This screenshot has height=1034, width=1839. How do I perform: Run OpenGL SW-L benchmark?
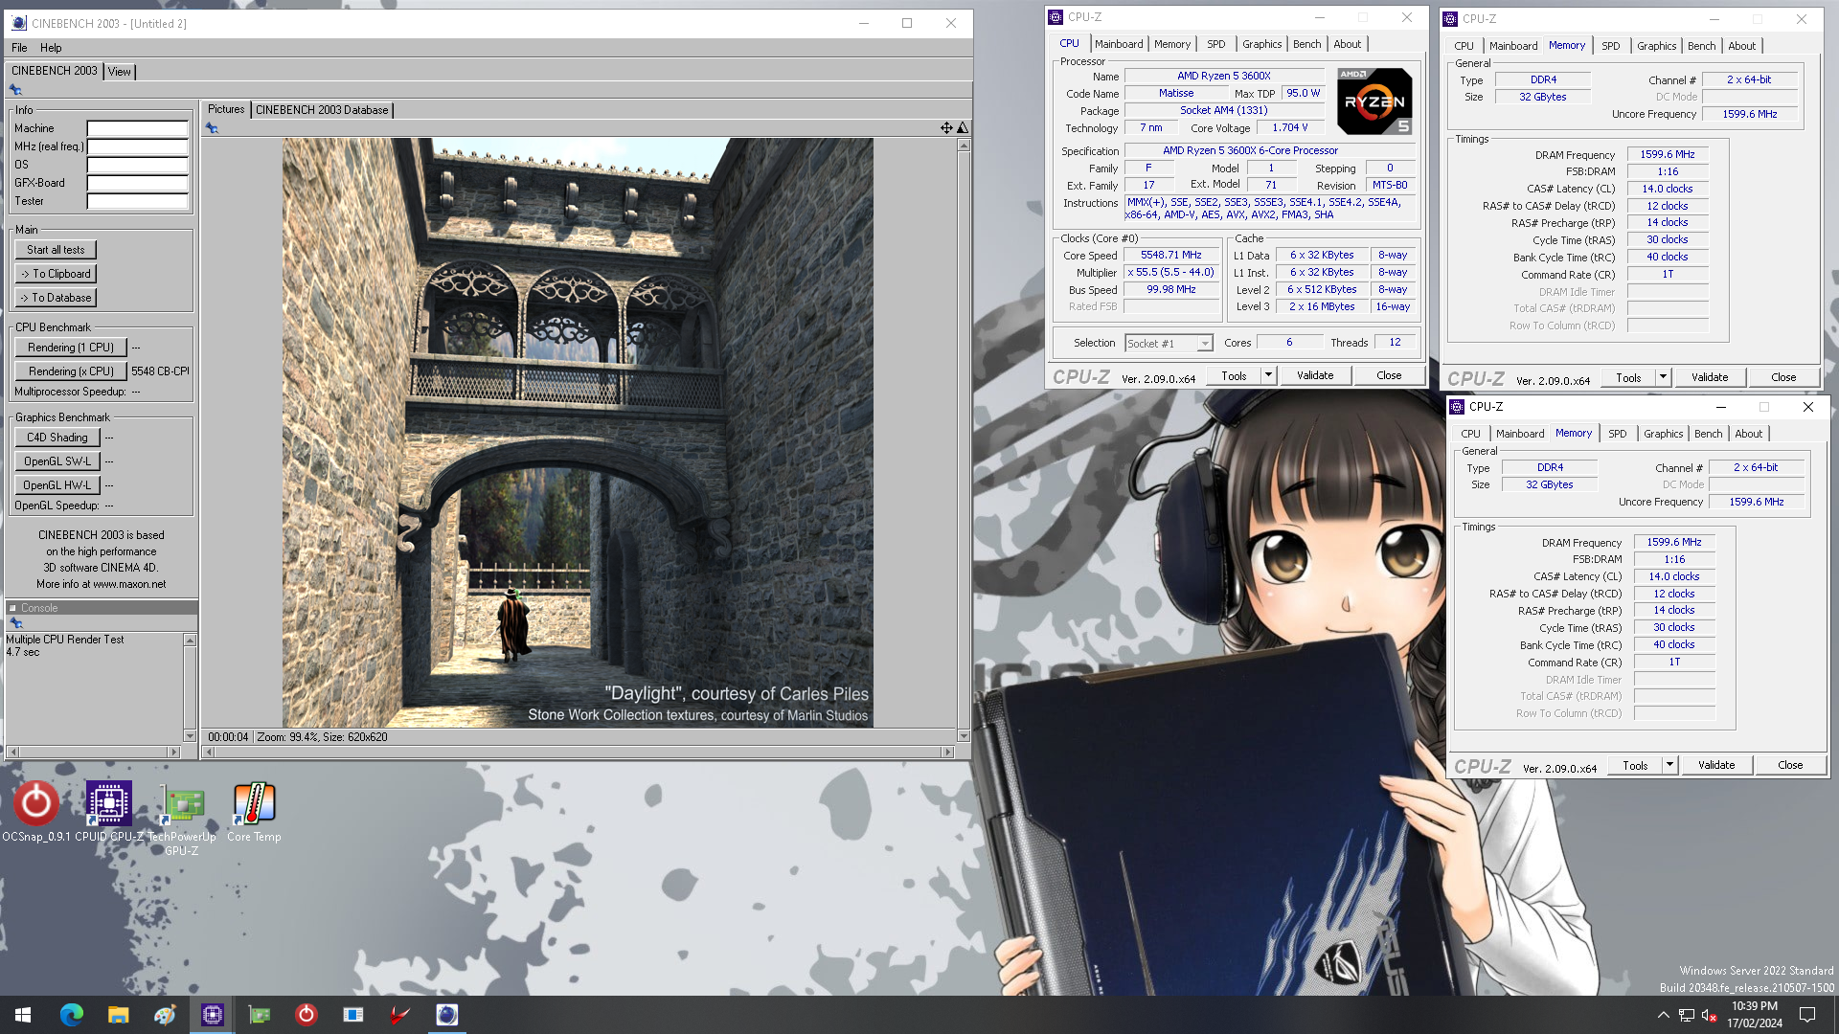57,461
